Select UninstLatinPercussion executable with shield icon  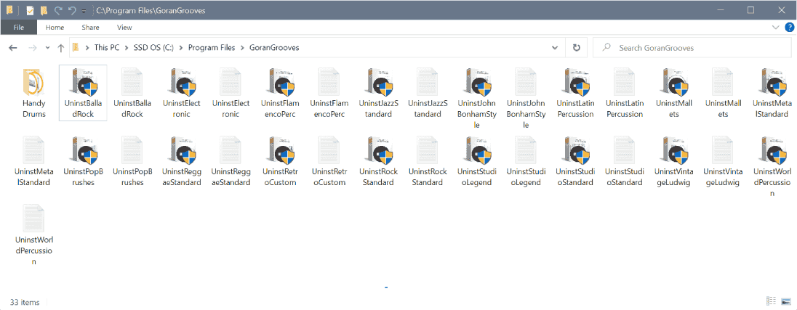pyautogui.click(x=575, y=93)
